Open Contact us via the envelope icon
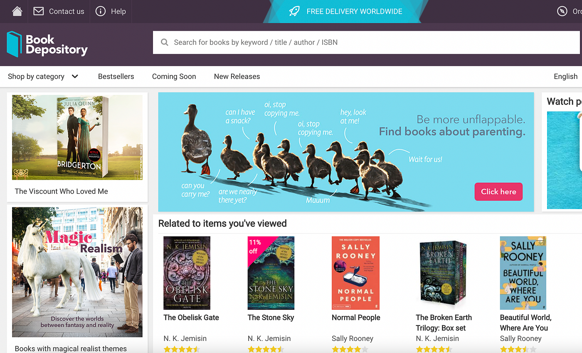 (39, 11)
